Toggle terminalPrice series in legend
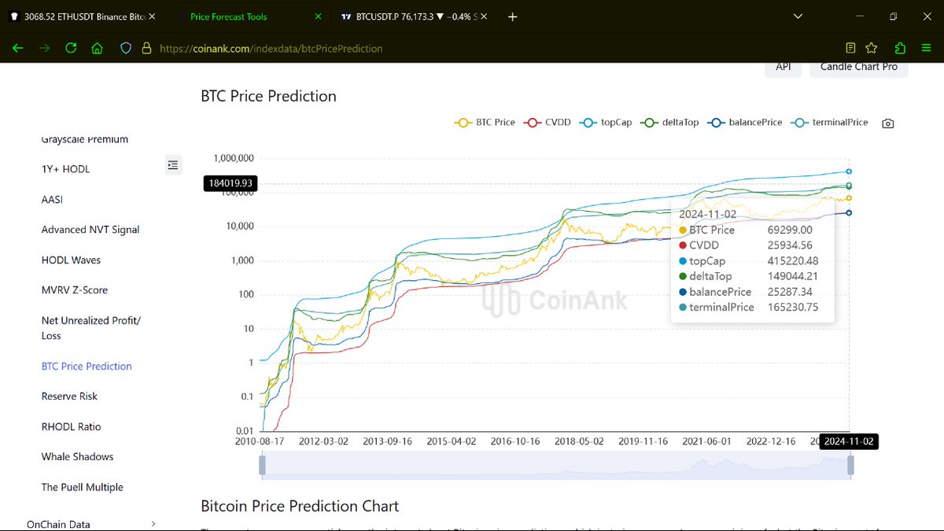The height and width of the screenshot is (531, 944). click(830, 123)
